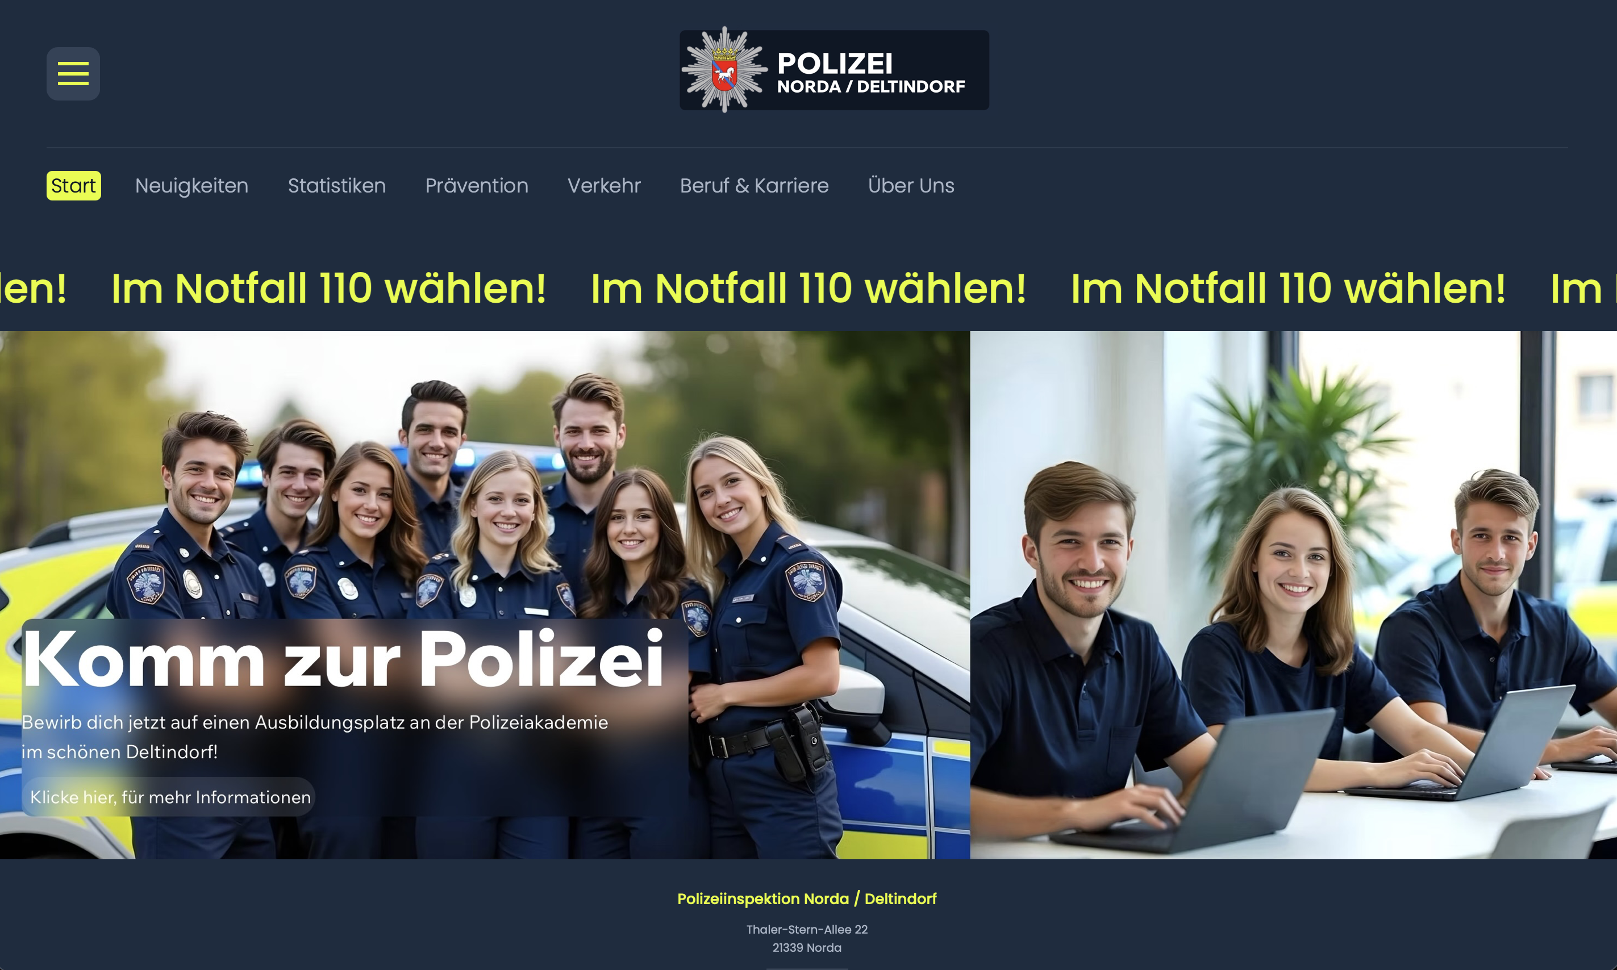1617x970 pixels.
Task: Open the Neuigkeiten page
Action: (x=191, y=186)
